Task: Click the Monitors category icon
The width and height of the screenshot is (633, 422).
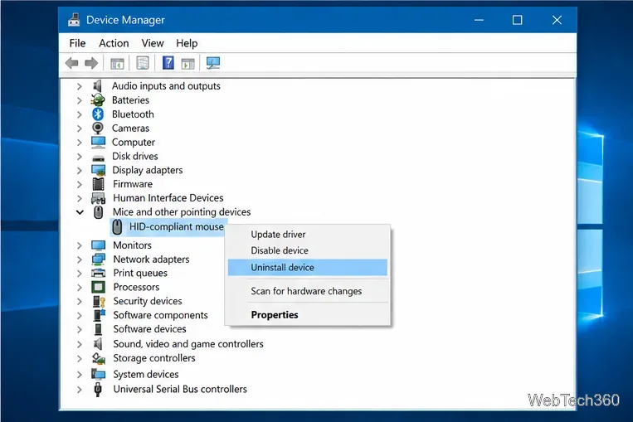Action: click(x=98, y=245)
